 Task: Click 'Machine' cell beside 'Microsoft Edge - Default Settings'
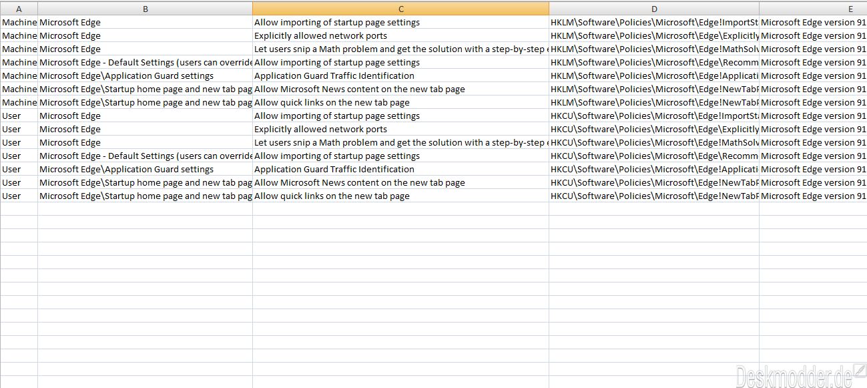pyautogui.click(x=19, y=62)
